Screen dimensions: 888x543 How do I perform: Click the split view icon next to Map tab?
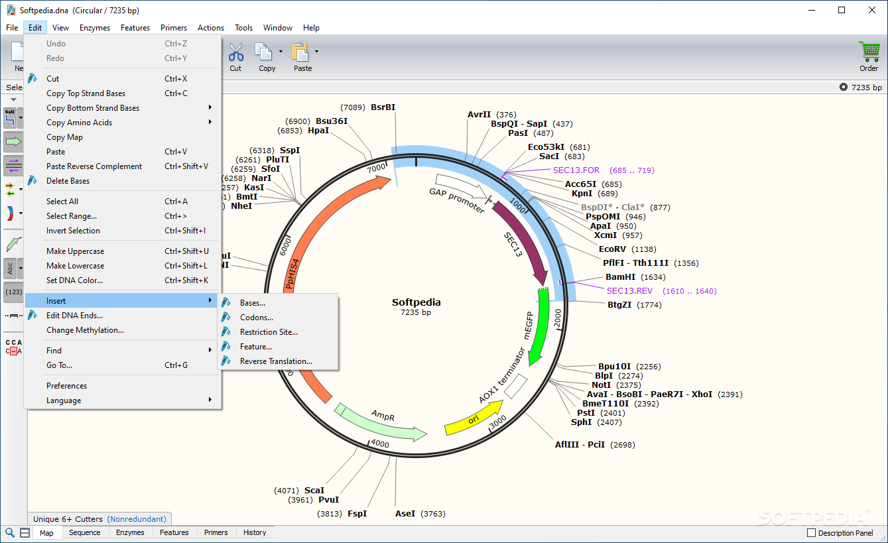tap(25, 532)
